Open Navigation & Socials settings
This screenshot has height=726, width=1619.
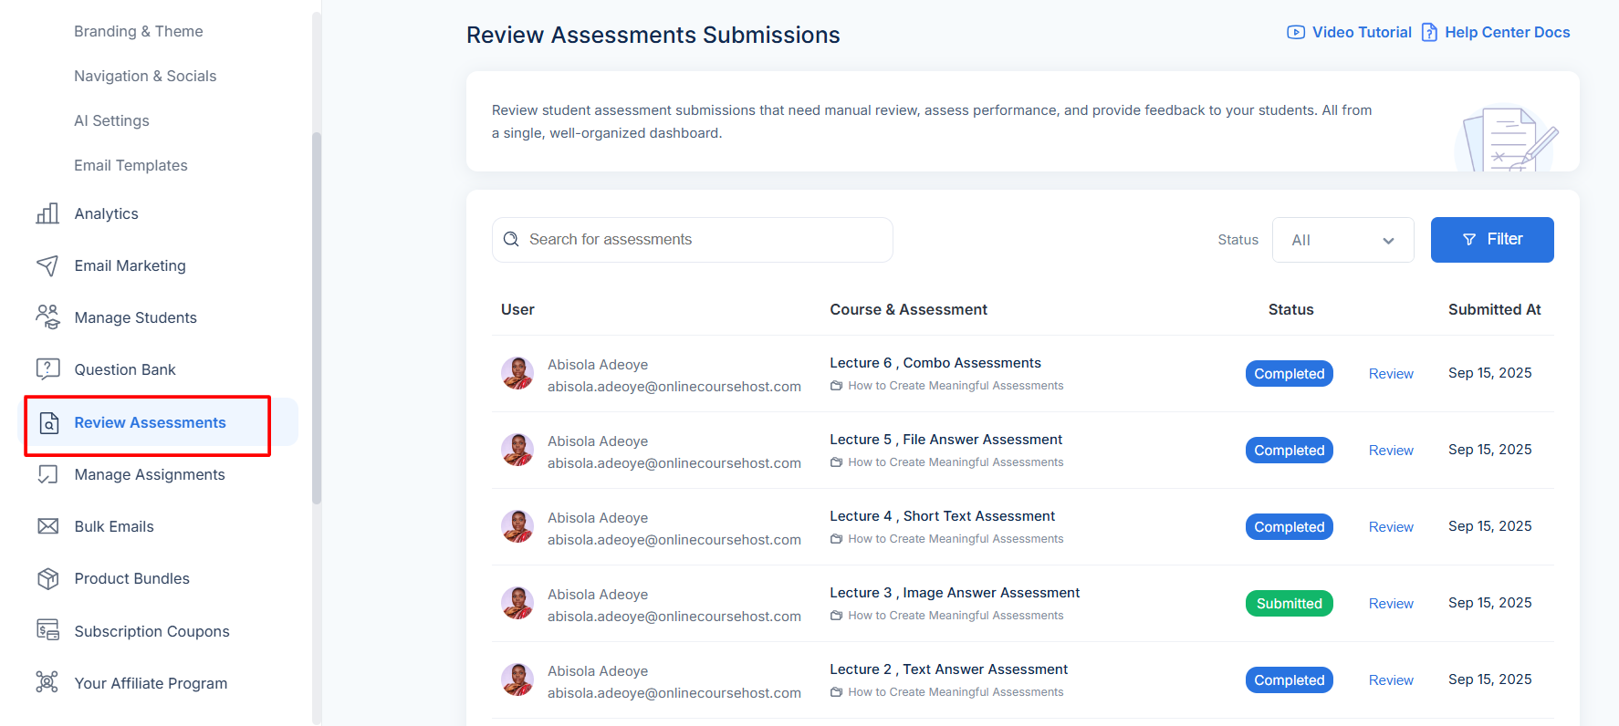point(145,76)
